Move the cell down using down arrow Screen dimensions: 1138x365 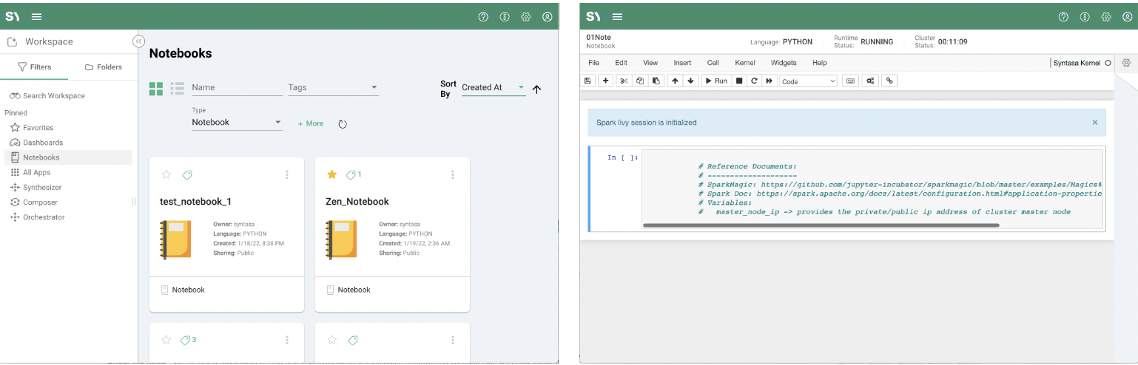[x=691, y=81]
